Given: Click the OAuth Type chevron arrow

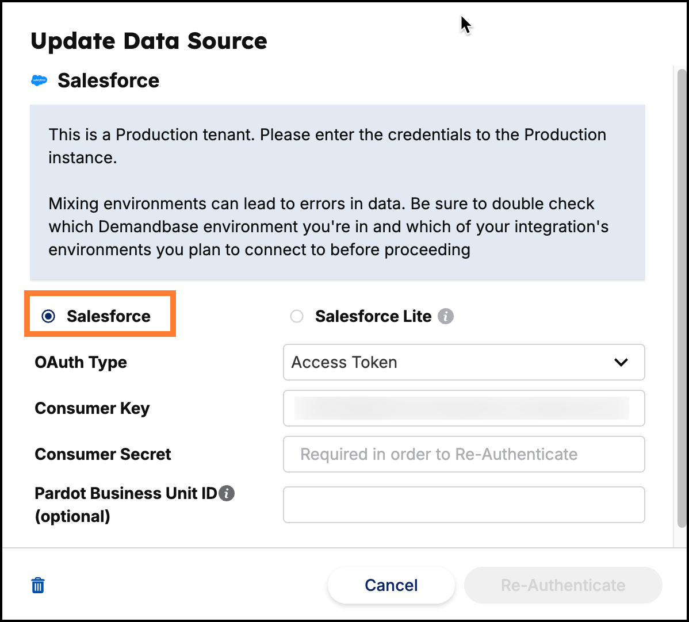Looking at the screenshot, I should click(x=621, y=362).
